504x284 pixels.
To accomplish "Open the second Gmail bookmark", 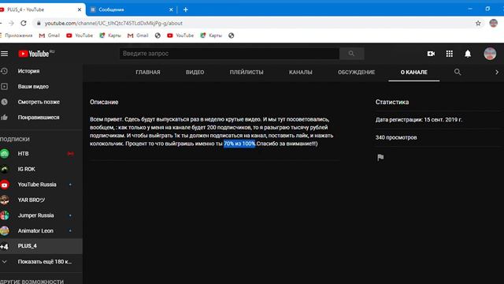I will (138, 35).
